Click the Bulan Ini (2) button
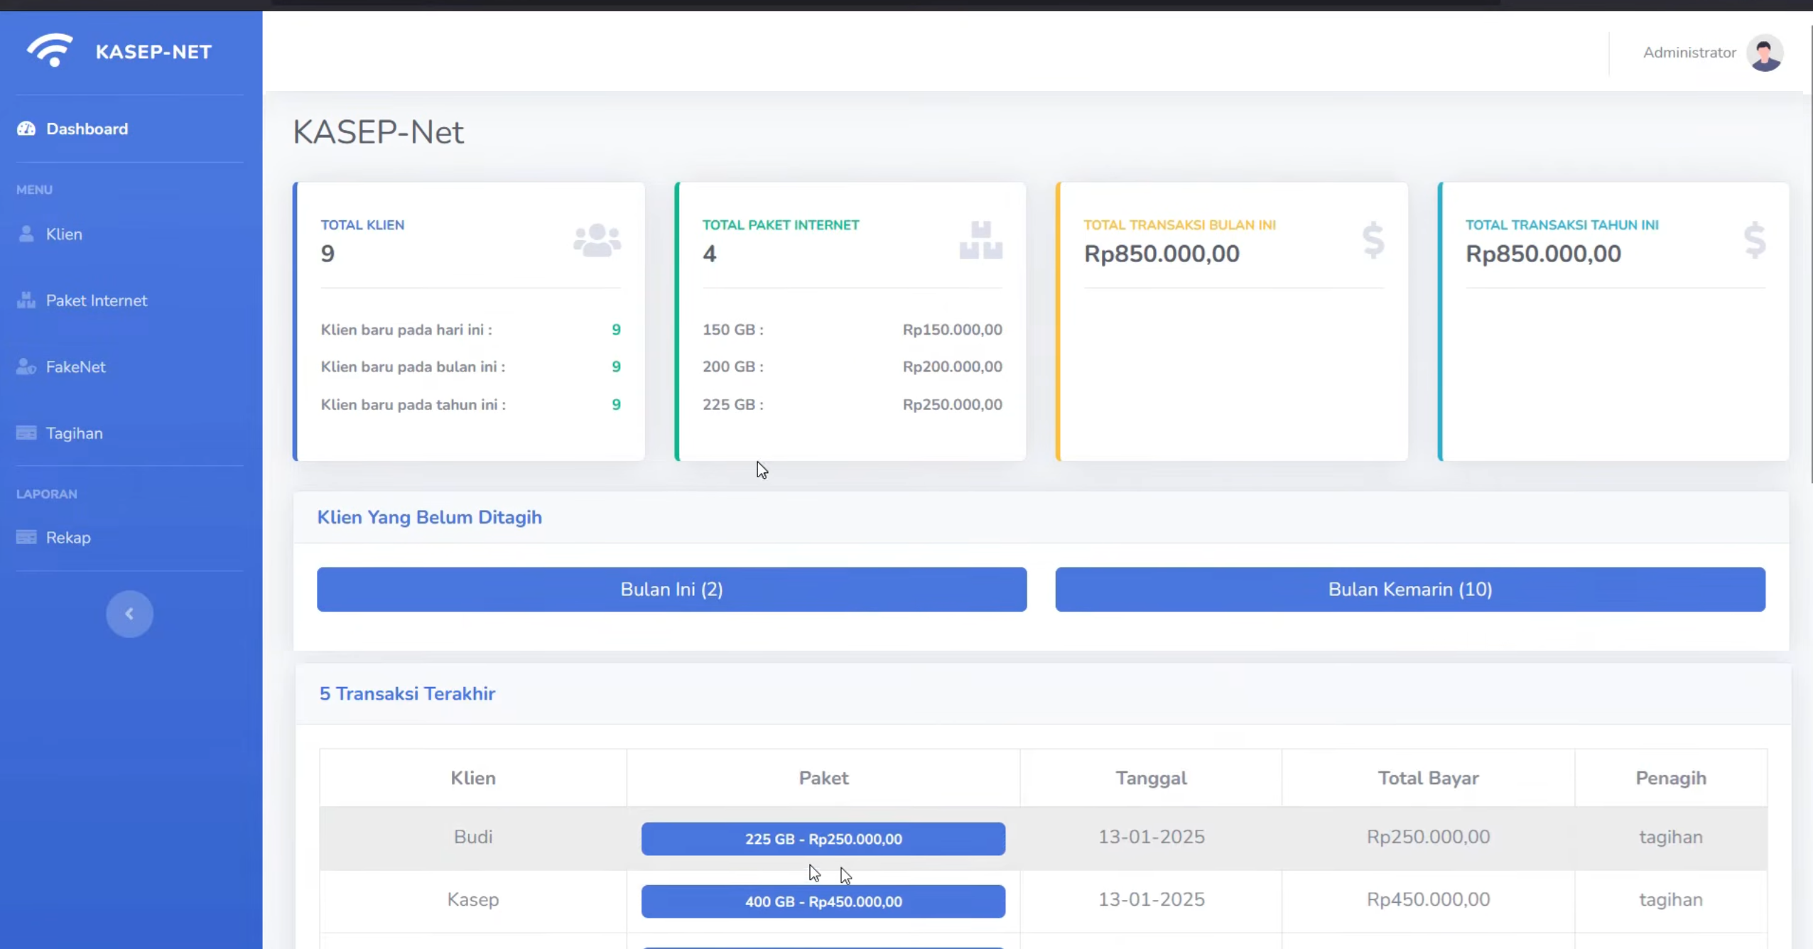Viewport: 1813px width, 949px height. [671, 589]
